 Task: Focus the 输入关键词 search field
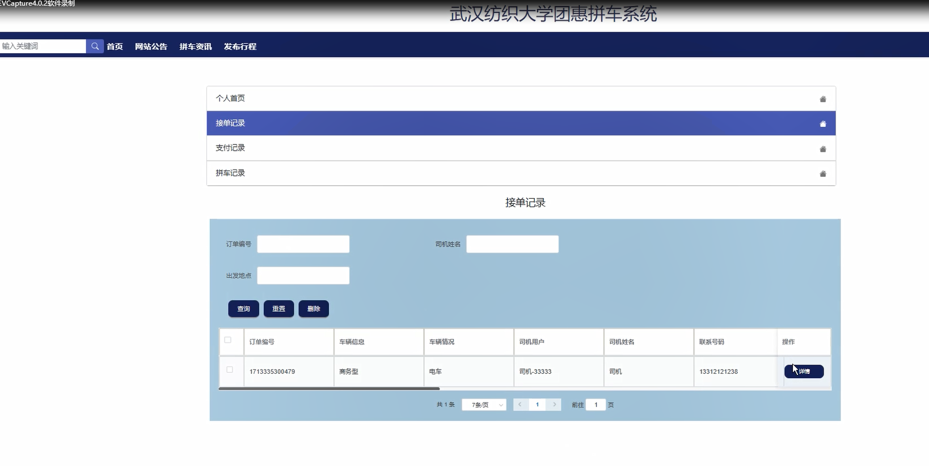tap(43, 46)
